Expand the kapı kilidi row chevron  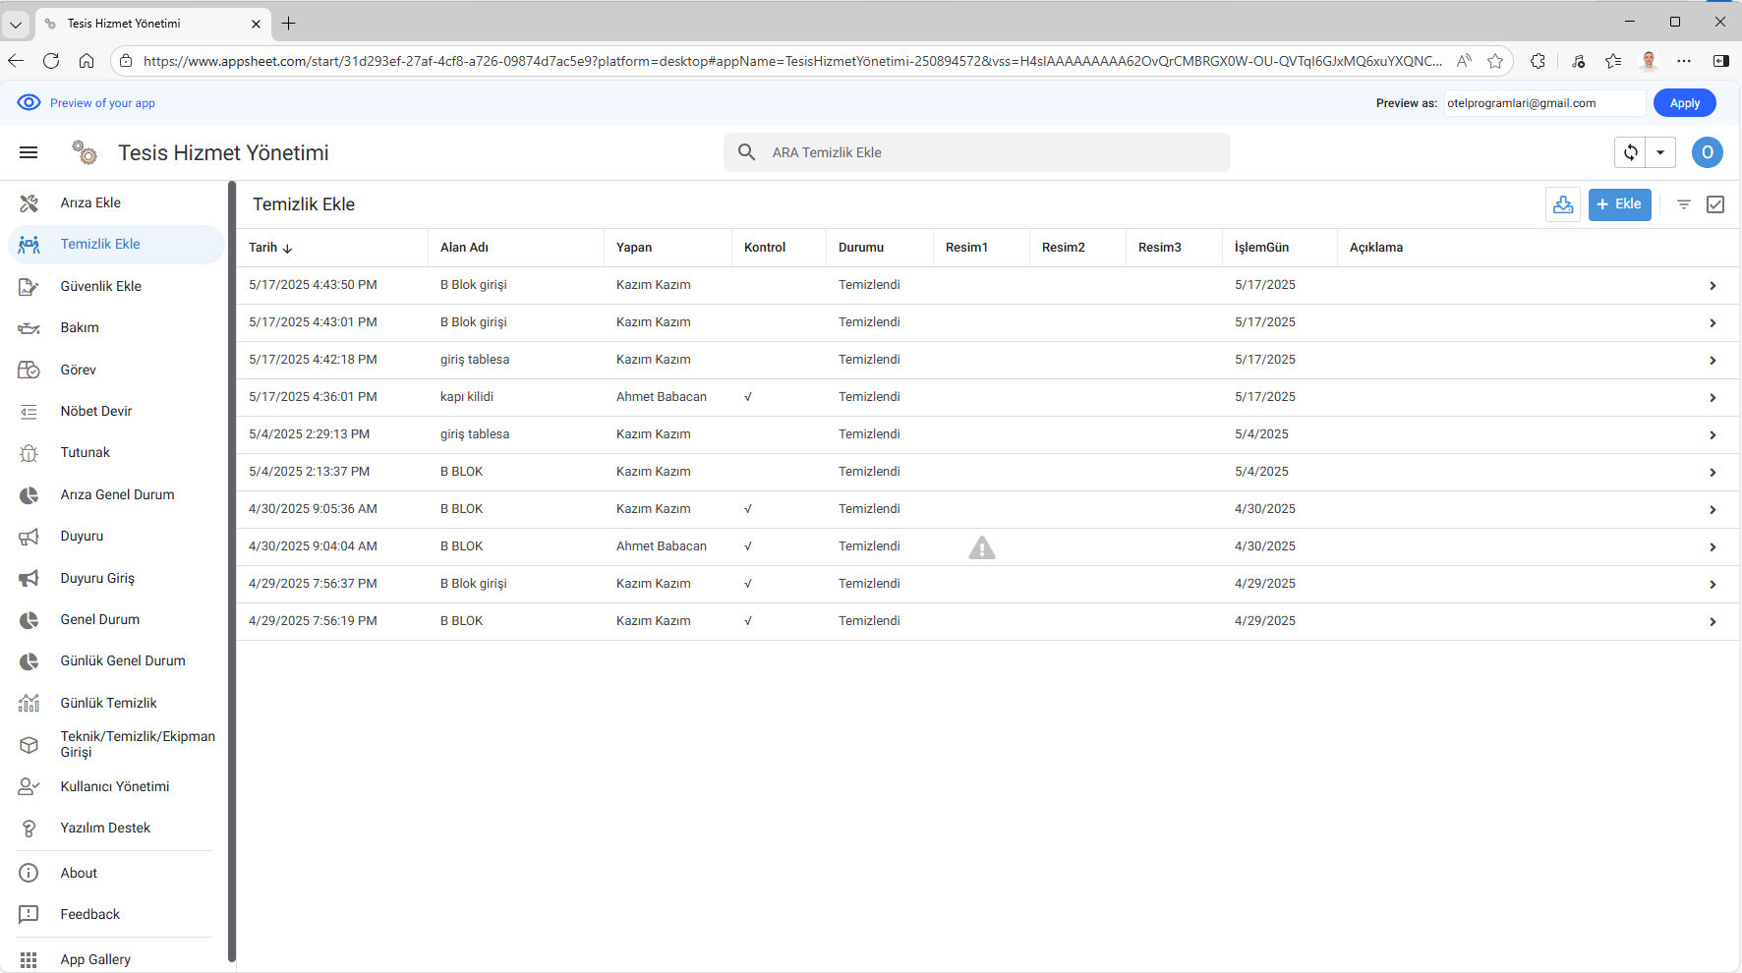coord(1713,398)
